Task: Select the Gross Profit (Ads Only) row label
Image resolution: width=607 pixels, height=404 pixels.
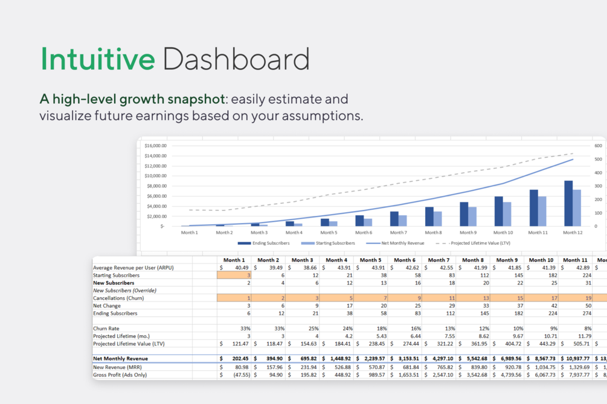Action: tap(120, 374)
